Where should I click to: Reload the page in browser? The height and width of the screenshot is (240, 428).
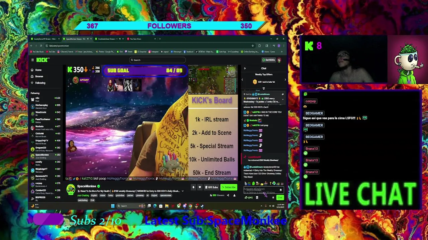[x=41, y=46]
